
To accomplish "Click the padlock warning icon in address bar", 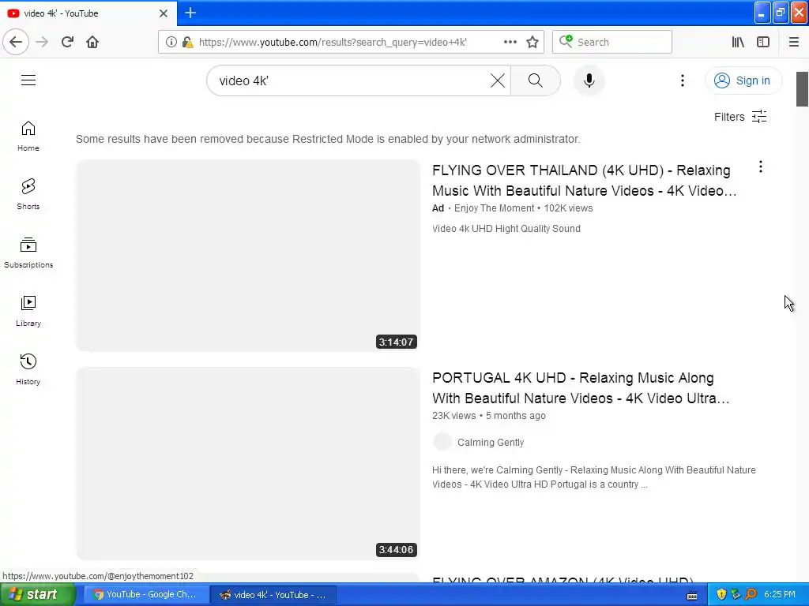I will tap(188, 42).
